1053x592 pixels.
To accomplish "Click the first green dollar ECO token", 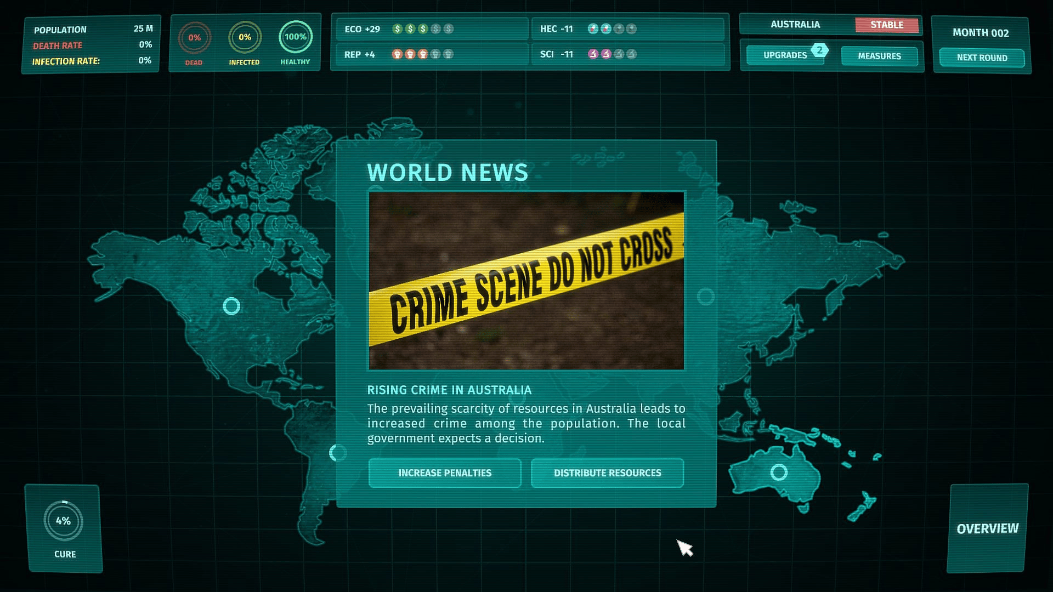I will click(398, 29).
